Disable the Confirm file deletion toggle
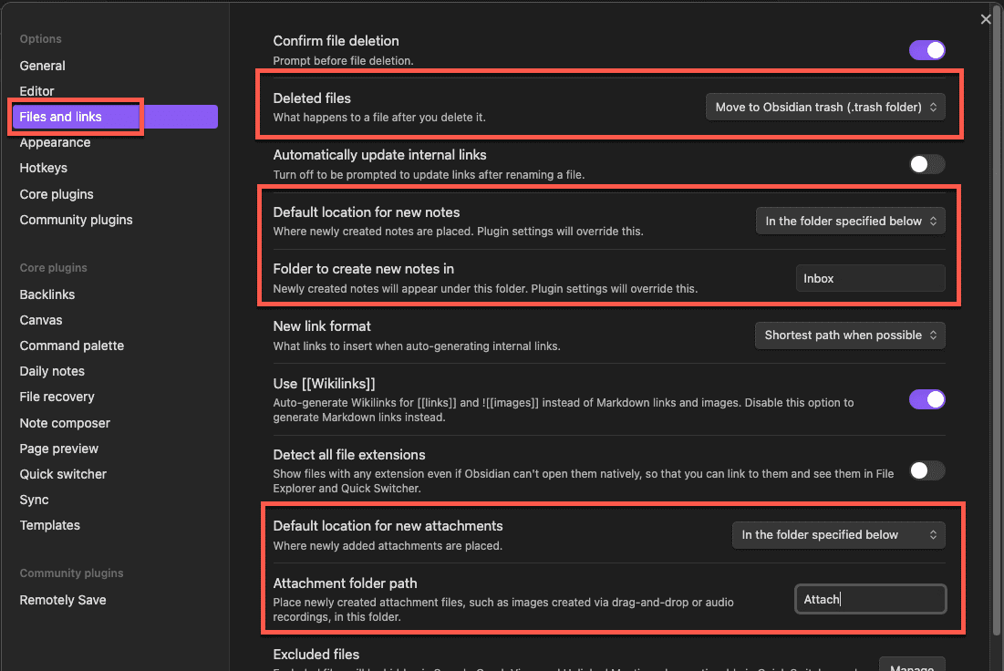The height and width of the screenshot is (671, 1004). pos(926,50)
